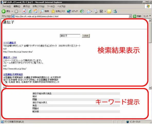Click the 移動 Go button

tap(137, 16)
